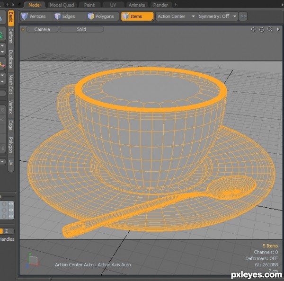Expand more toolbar options double-arrow button
Viewport: 284px width, 281px height.
pos(243,16)
